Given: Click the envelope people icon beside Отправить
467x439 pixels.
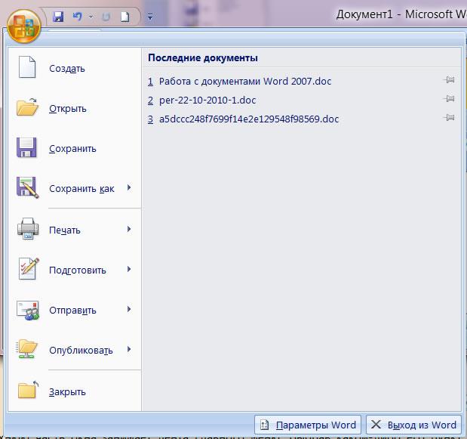Looking at the screenshot, I should coord(28,310).
